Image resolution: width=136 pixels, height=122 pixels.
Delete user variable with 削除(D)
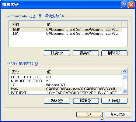point(114,53)
